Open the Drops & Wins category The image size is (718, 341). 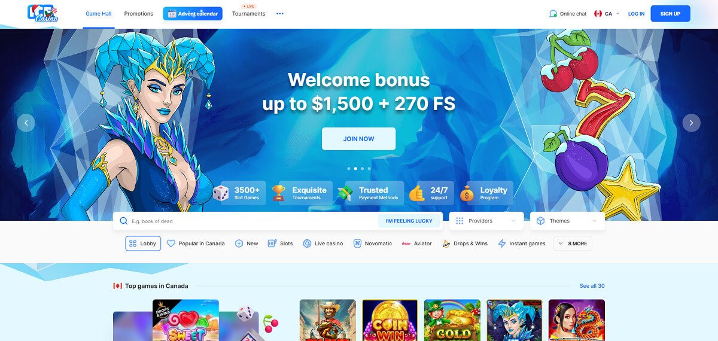point(465,243)
